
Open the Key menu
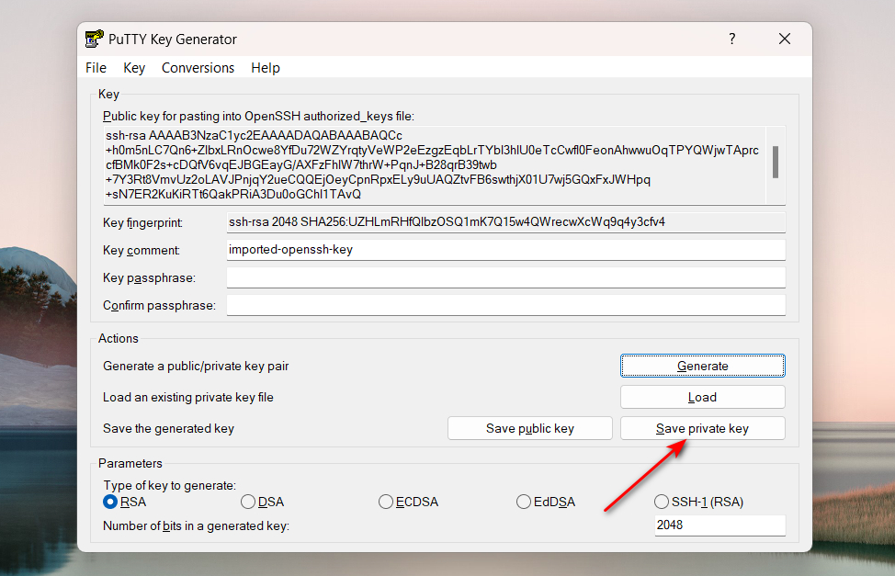(134, 68)
